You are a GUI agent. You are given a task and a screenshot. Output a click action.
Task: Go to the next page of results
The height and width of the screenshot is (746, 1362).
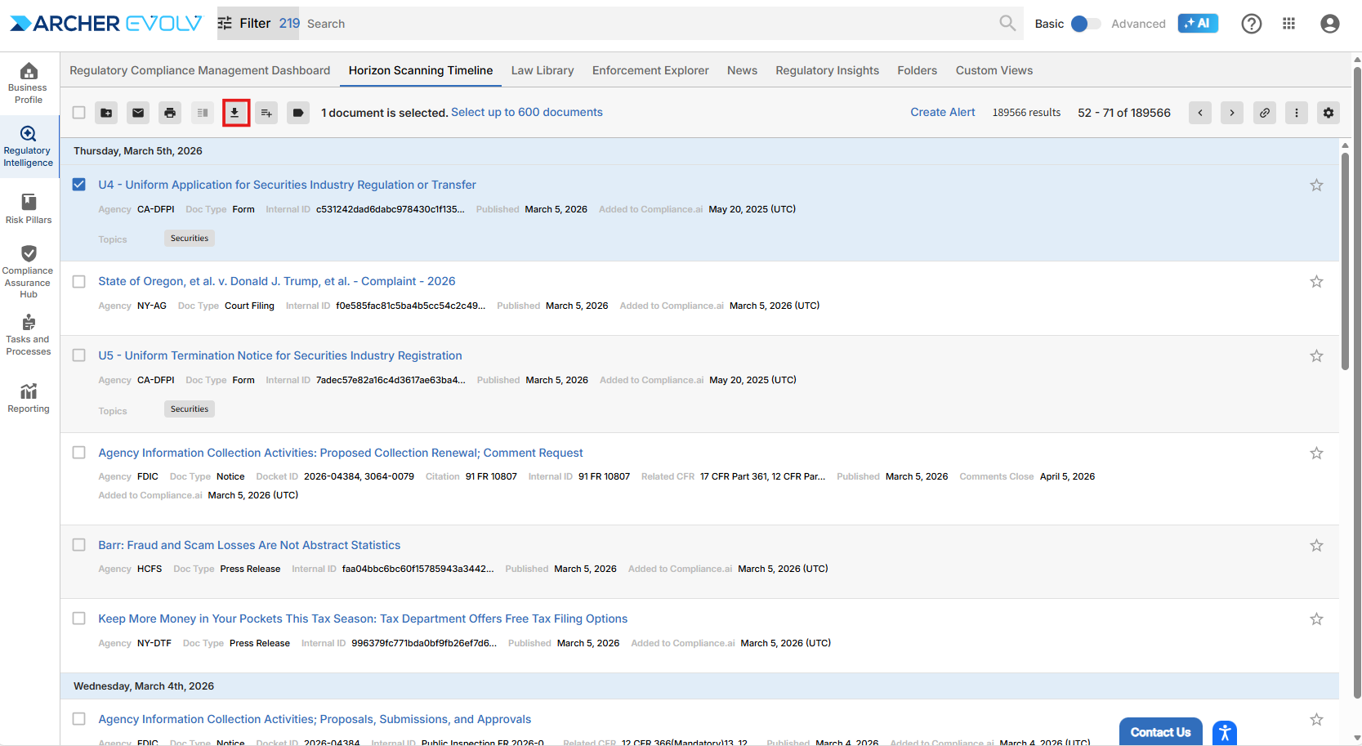1231,113
